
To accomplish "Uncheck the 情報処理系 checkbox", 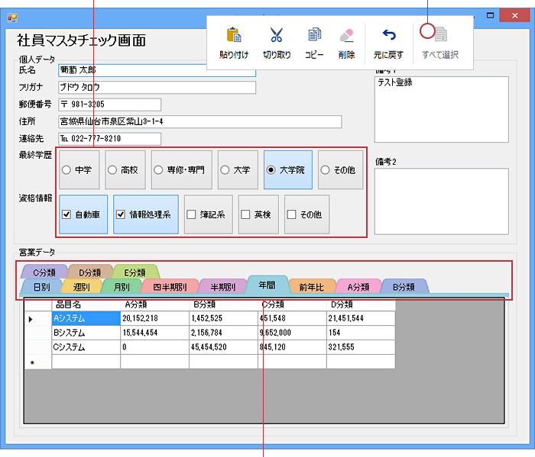I will tap(121, 214).
